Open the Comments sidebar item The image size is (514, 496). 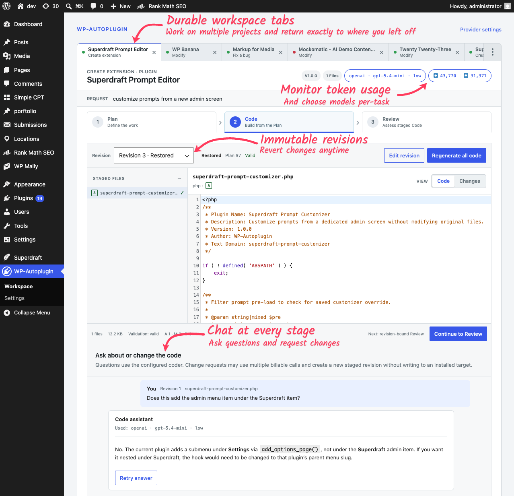point(32,84)
